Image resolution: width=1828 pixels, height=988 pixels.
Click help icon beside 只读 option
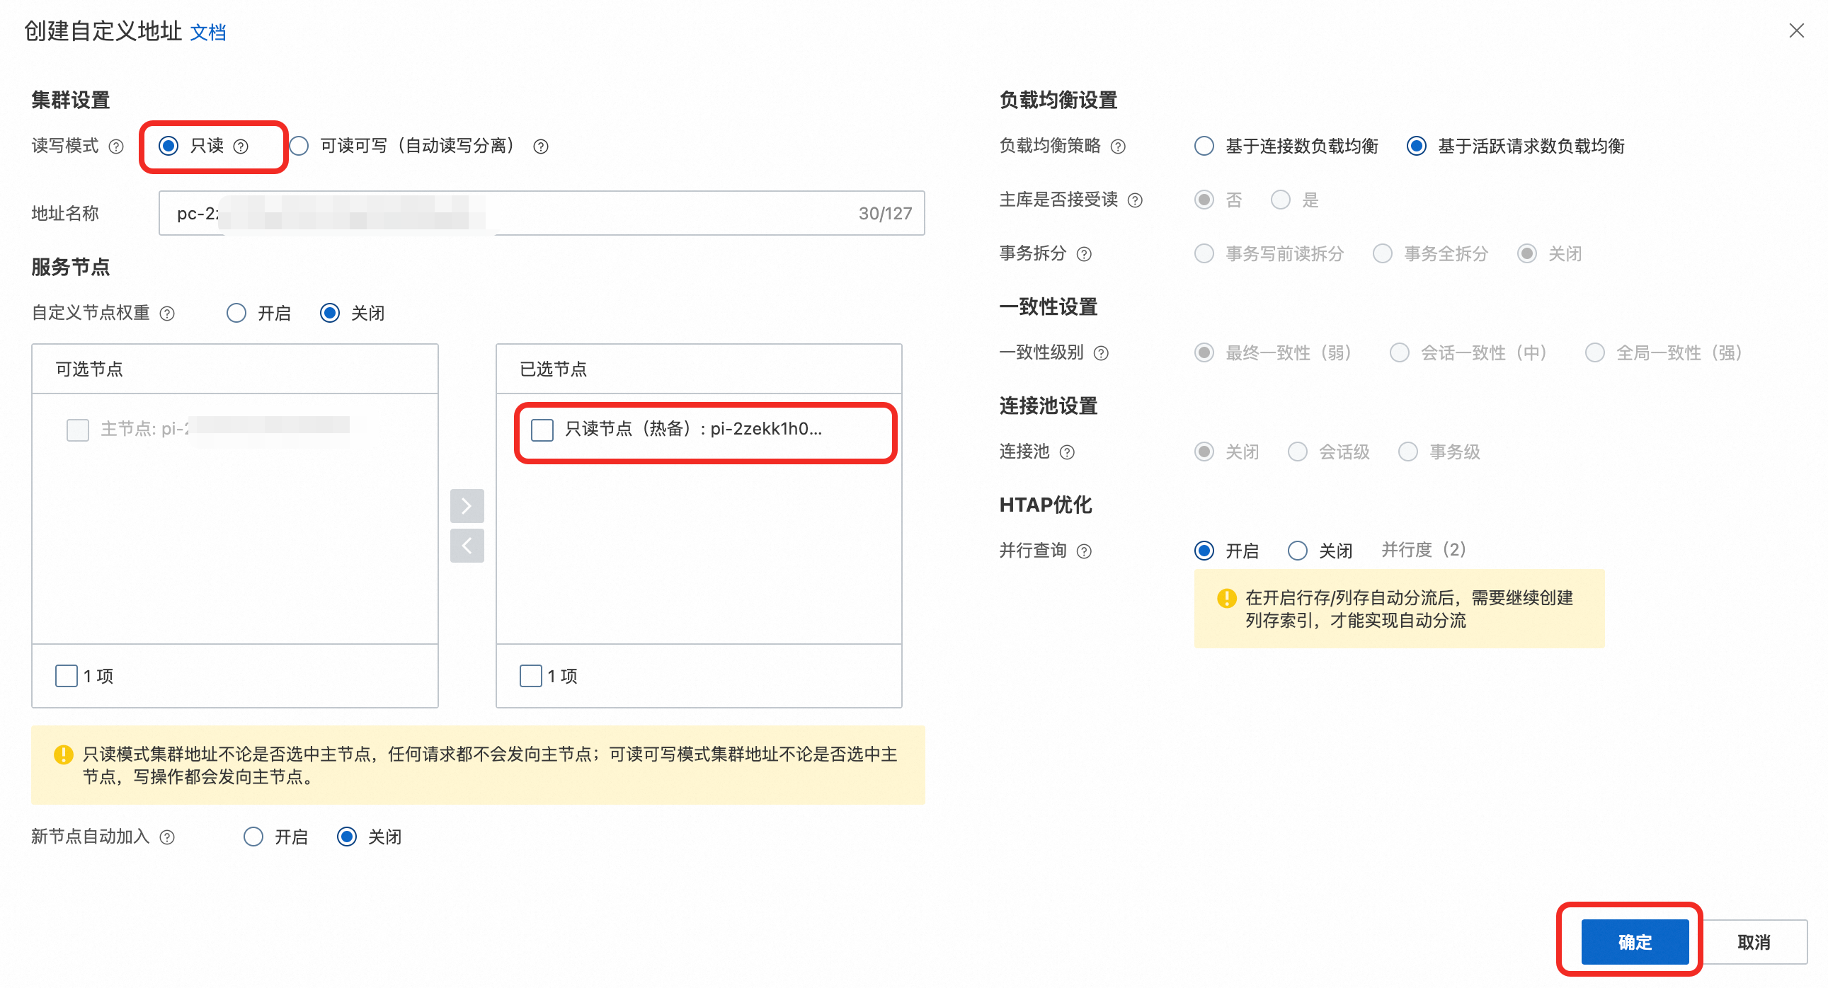pyautogui.click(x=241, y=146)
